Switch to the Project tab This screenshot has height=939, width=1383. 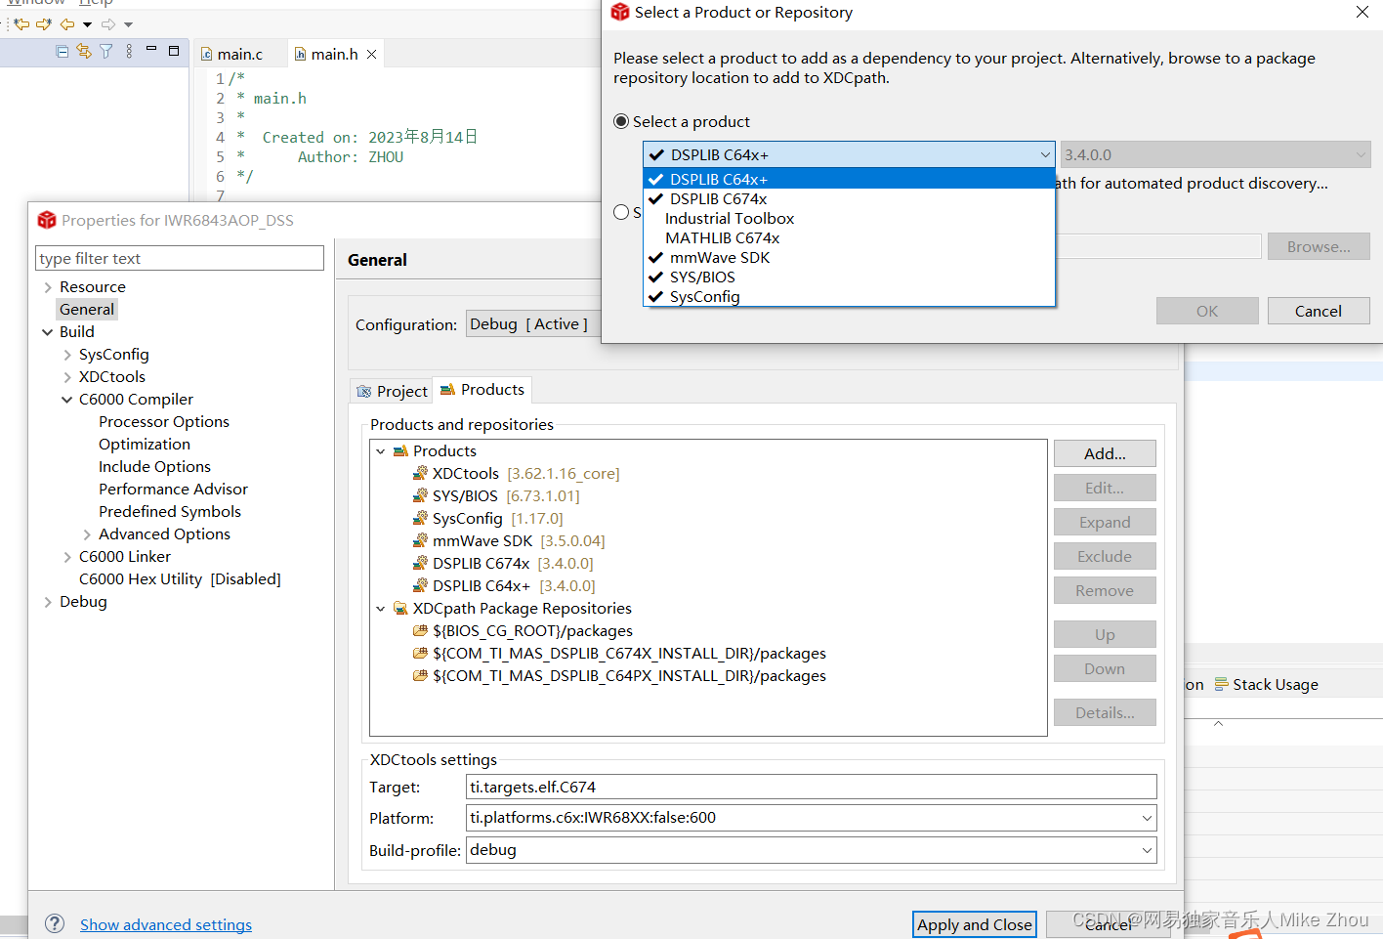point(392,391)
